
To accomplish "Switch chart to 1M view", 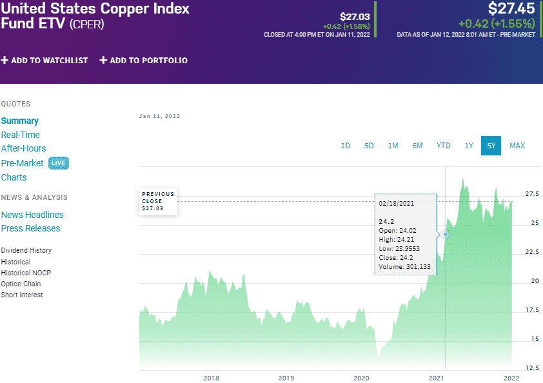I will (x=393, y=146).
